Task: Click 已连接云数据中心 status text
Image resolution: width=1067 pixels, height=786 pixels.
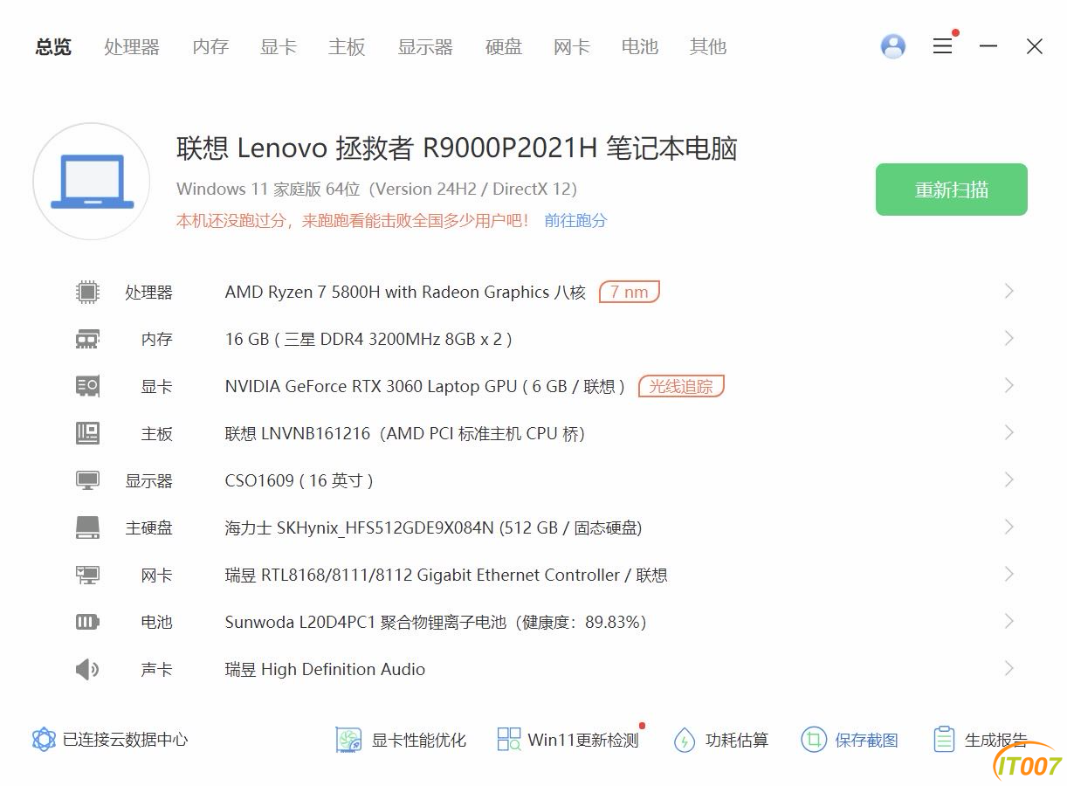Action: click(126, 741)
